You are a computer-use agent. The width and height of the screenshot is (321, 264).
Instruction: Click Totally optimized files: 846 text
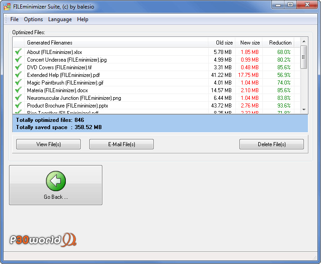(x=50, y=120)
